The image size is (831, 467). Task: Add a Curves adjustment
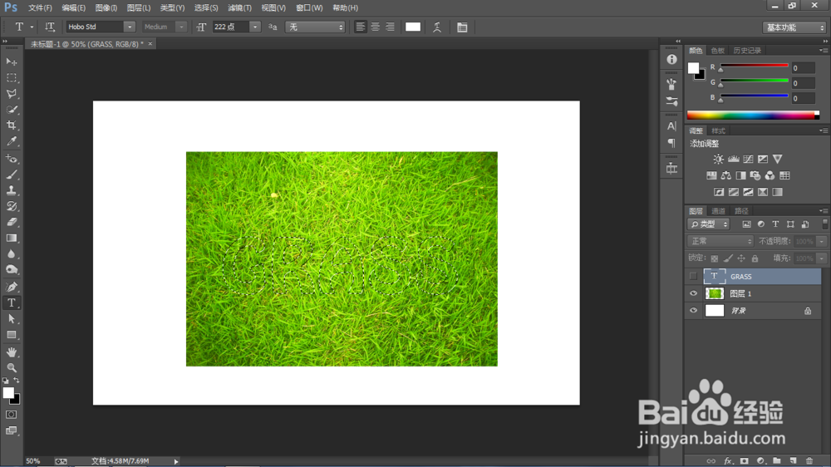pyautogui.click(x=748, y=159)
